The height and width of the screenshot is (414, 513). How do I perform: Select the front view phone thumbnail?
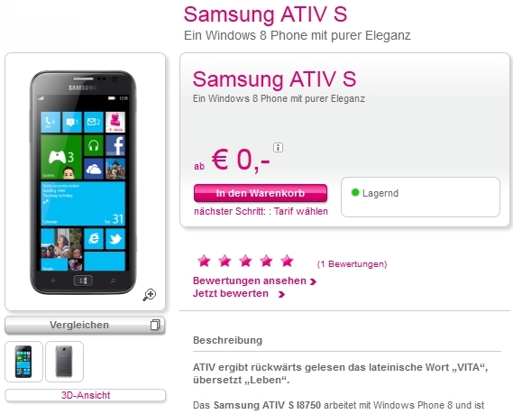coord(23,362)
